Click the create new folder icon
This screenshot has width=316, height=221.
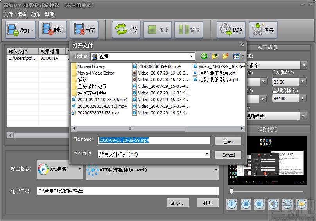225,56
